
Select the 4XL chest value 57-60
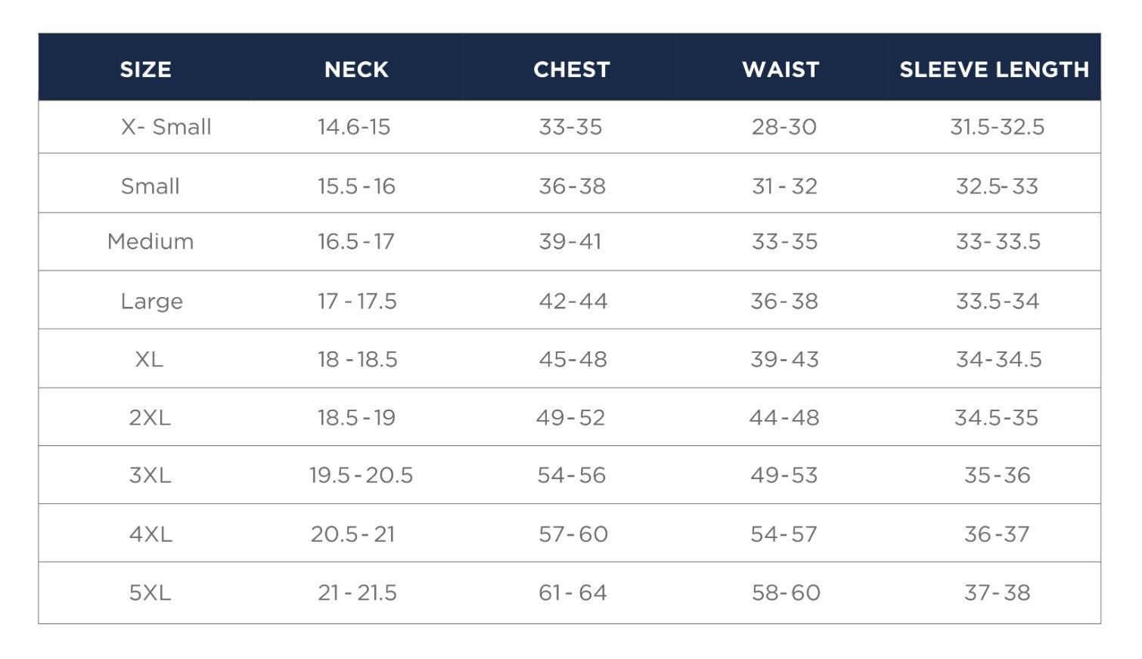pos(573,535)
